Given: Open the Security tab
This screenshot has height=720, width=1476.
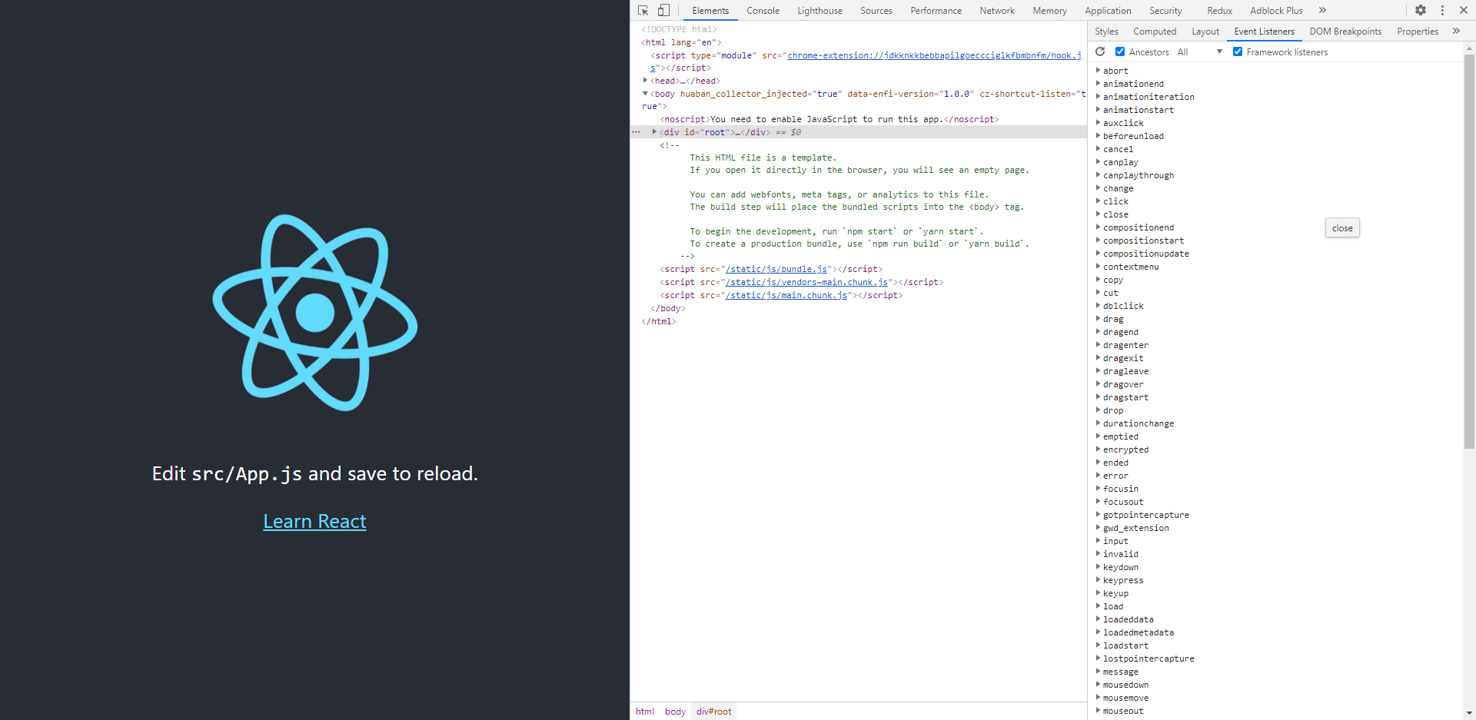Looking at the screenshot, I should 1165,11.
